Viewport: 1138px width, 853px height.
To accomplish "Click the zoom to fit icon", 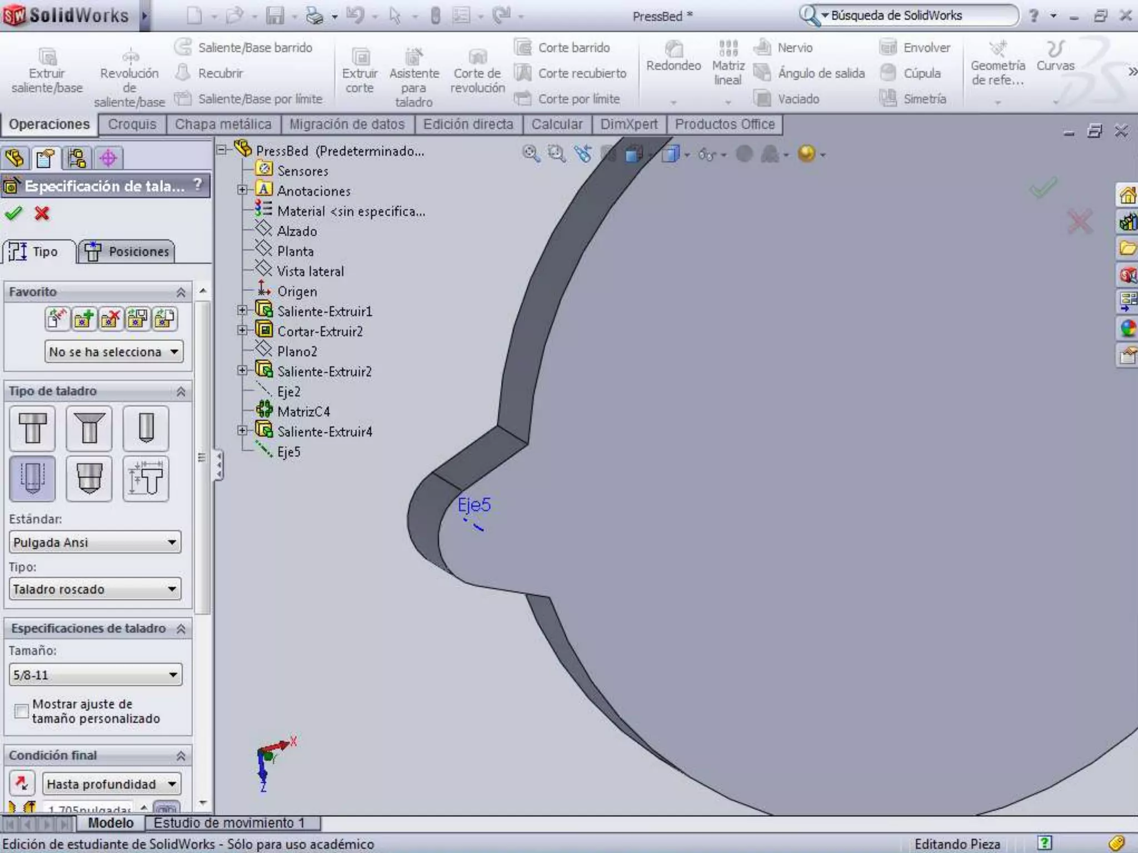I will (531, 154).
